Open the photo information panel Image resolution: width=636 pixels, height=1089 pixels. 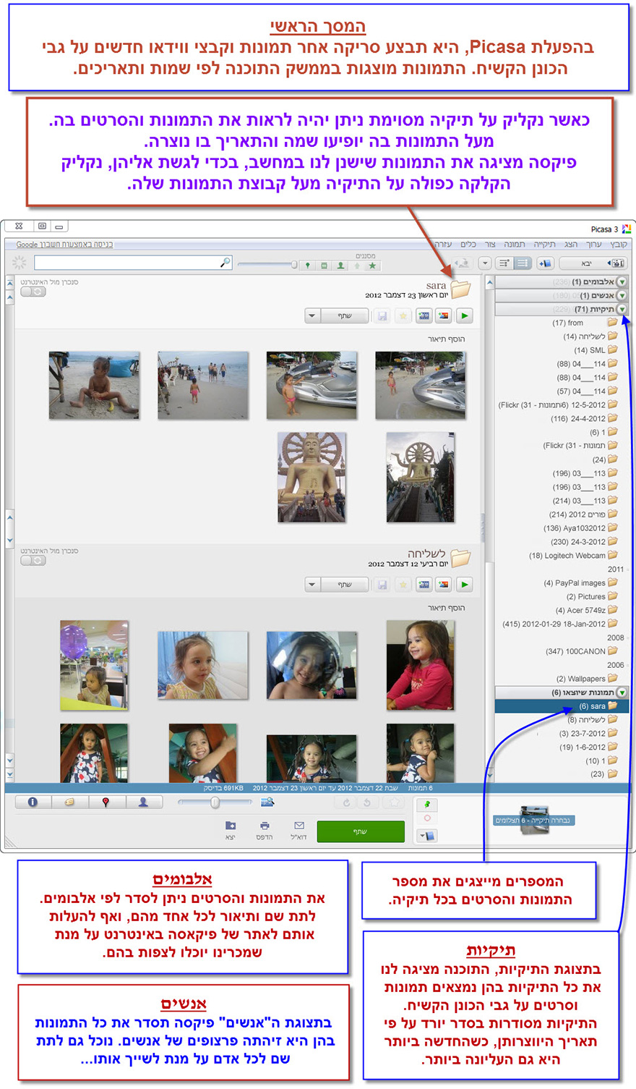pos(33,802)
